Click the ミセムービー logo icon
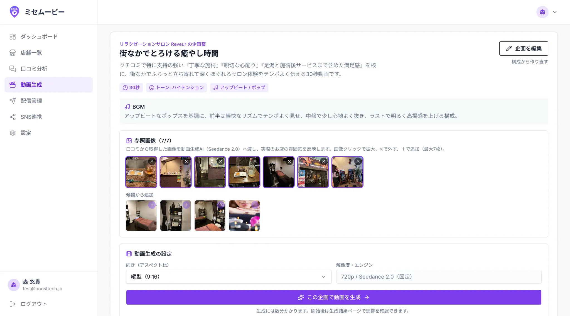The image size is (570, 316). [x=14, y=12]
